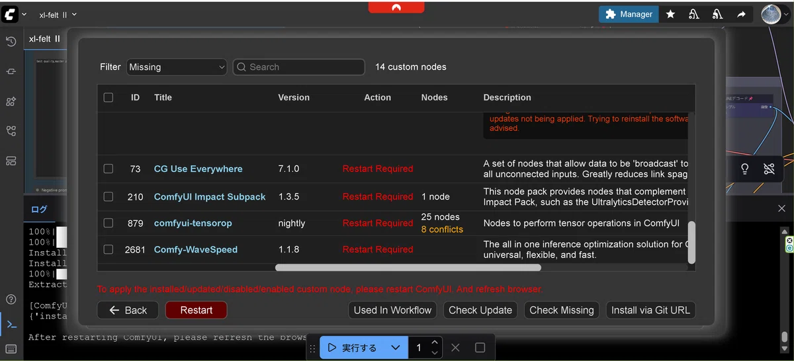Click the vertical table scrollbar thumb
Viewport: 794px width, 361px height.
click(691, 243)
